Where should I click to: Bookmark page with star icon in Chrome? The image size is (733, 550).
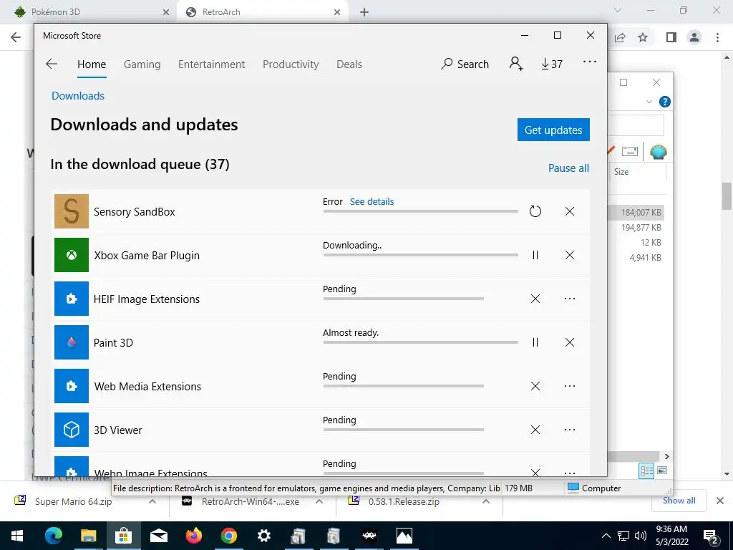click(x=643, y=37)
